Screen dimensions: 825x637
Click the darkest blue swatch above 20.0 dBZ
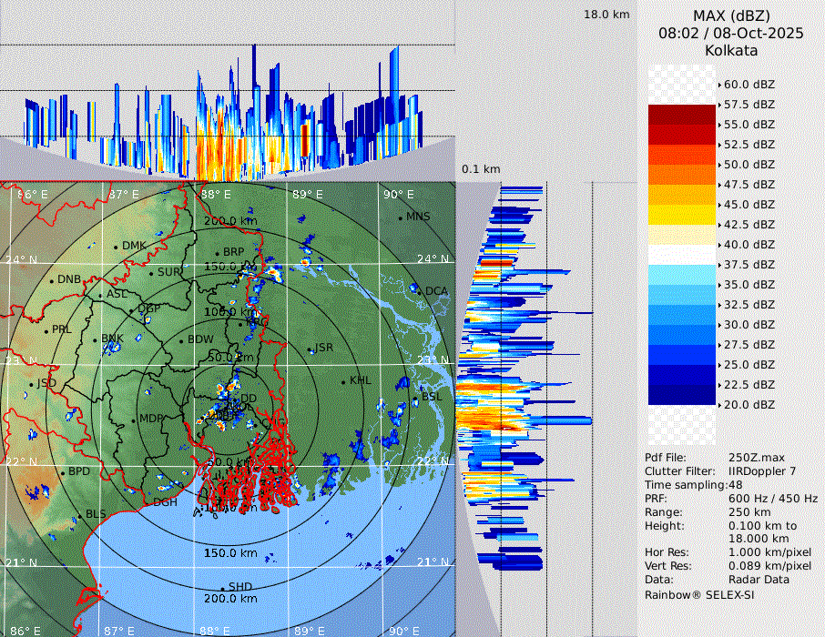click(682, 395)
